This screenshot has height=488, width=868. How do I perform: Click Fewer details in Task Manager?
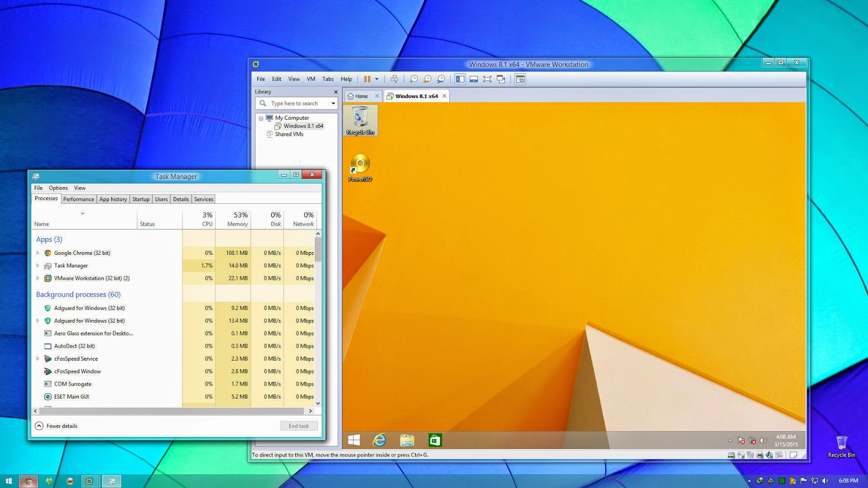click(56, 426)
